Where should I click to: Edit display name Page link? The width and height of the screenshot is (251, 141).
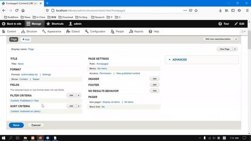[31, 49]
